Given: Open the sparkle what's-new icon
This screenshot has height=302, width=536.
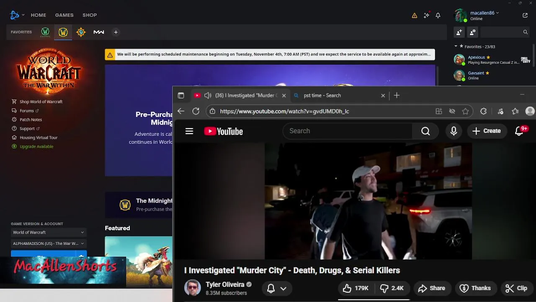Looking at the screenshot, I should coord(426,15).
